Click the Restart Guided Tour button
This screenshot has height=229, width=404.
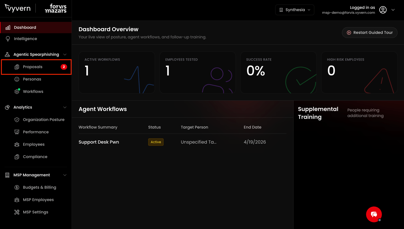[369, 33]
